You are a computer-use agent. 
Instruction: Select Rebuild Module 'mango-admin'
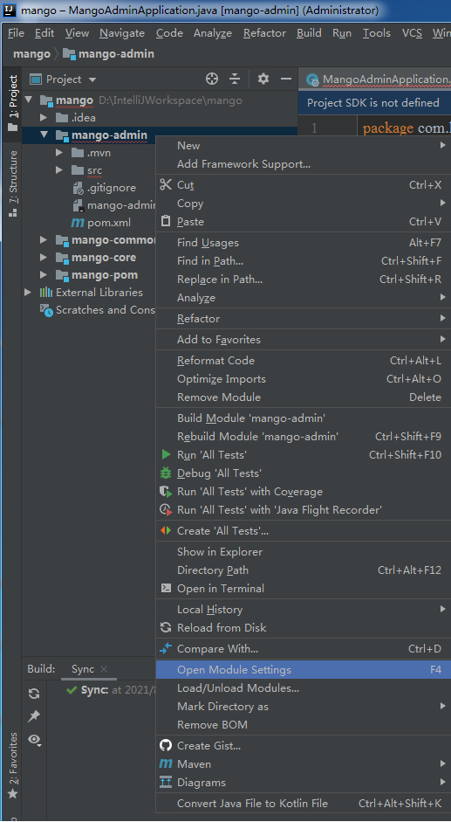304,436
